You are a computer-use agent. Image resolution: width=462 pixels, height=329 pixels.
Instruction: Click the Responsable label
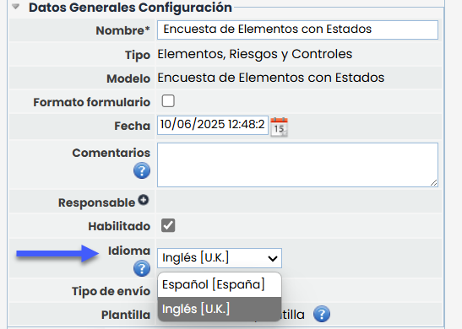96,202
